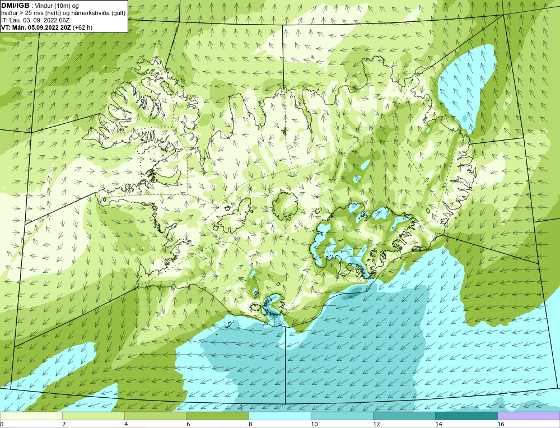Click the 12–14 m/s darker teal legend swatch
Screen dimensions: 560x428
tap(404, 416)
